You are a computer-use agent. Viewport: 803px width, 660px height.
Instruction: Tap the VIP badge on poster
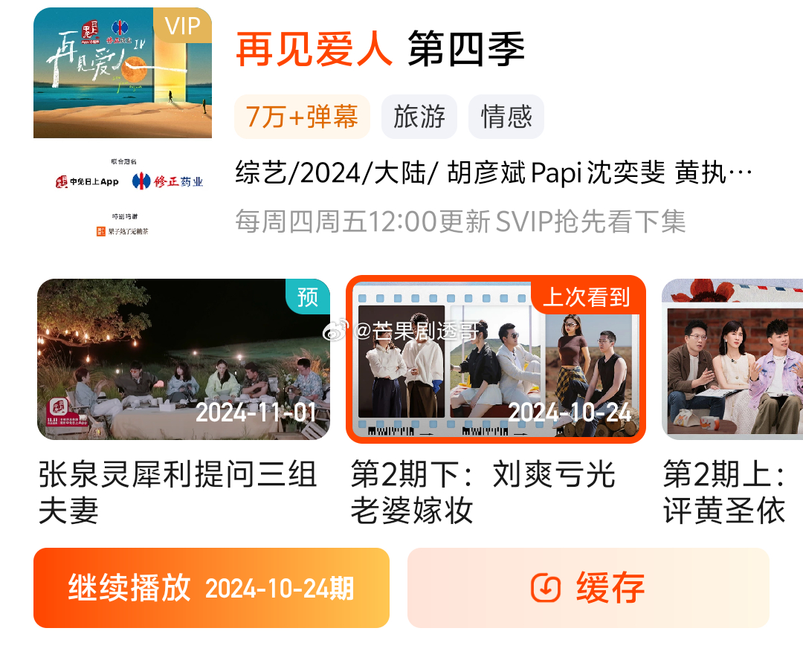pyautogui.click(x=182, y=25)
